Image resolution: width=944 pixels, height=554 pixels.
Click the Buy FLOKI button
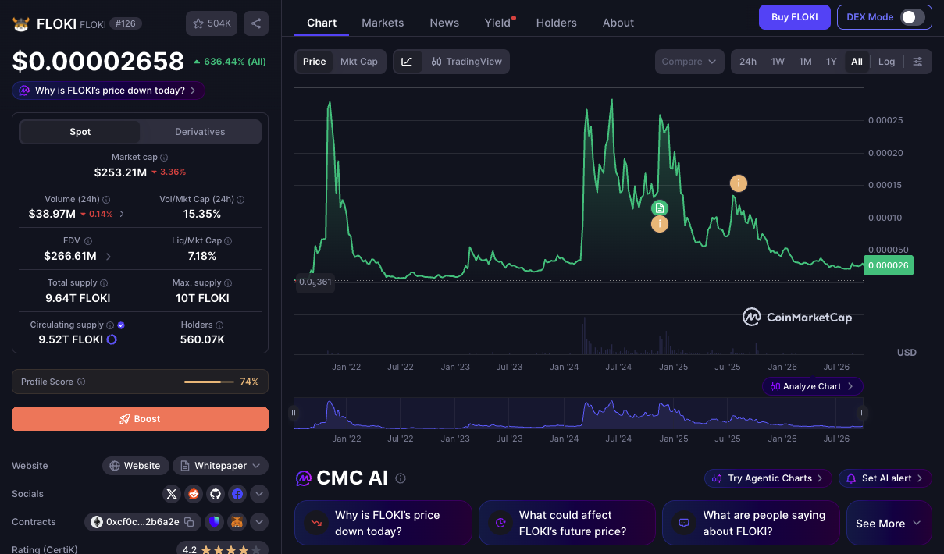(x=795, y=17)
